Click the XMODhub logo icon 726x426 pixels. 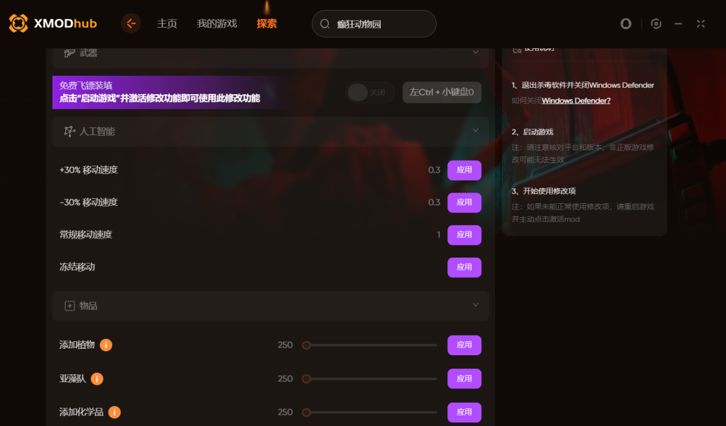click(x=18, y=23)
